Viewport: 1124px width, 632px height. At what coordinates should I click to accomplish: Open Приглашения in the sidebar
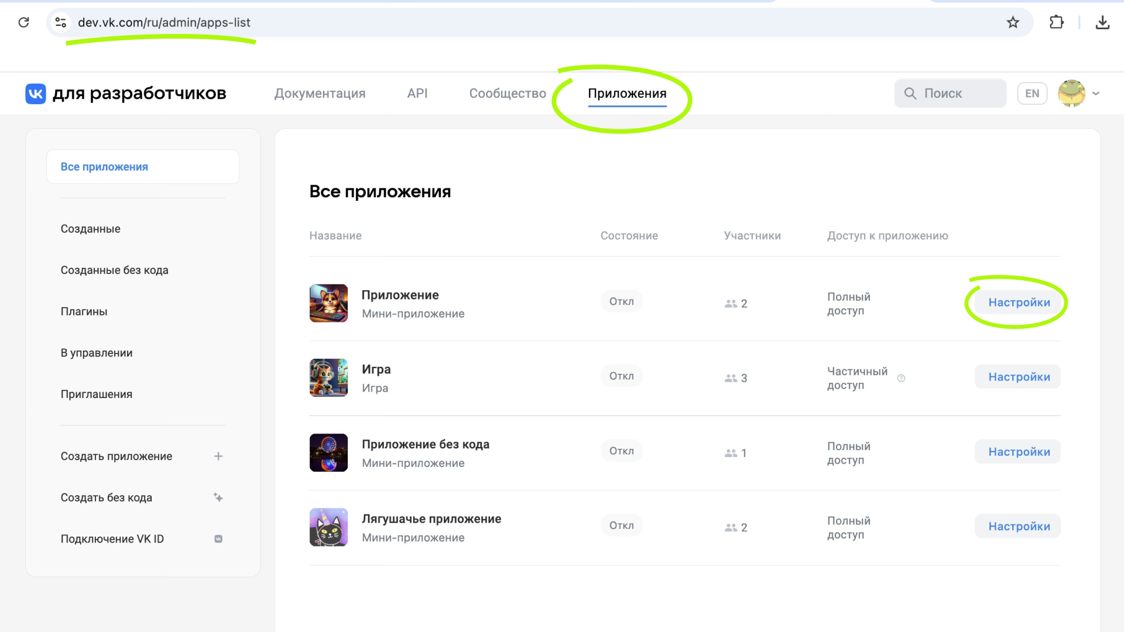[x=97, y=394]
